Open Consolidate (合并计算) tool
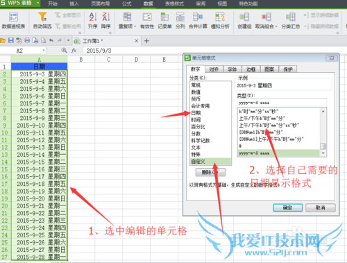The height and width of the screenshot is (263, 347). [x=198, y=21]
